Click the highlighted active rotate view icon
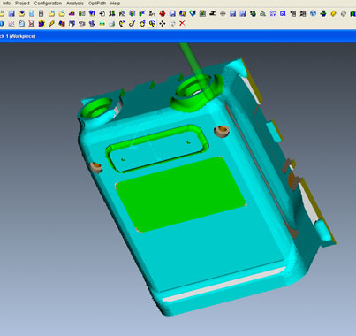356x336 pixels. click(152, 24)
